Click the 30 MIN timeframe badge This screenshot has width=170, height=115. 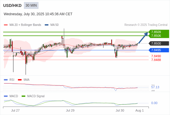point(31,5)
